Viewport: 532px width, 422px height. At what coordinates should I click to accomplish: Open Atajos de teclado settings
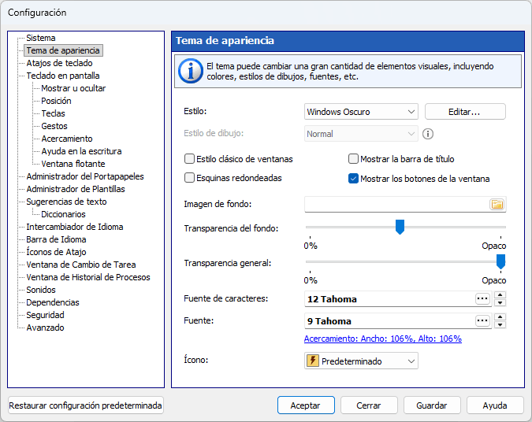pyautogui.click(x=59, y=63)
